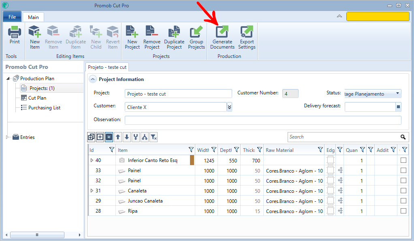Open the Id column filter
The image size is (414, 241).
[112, 150]
